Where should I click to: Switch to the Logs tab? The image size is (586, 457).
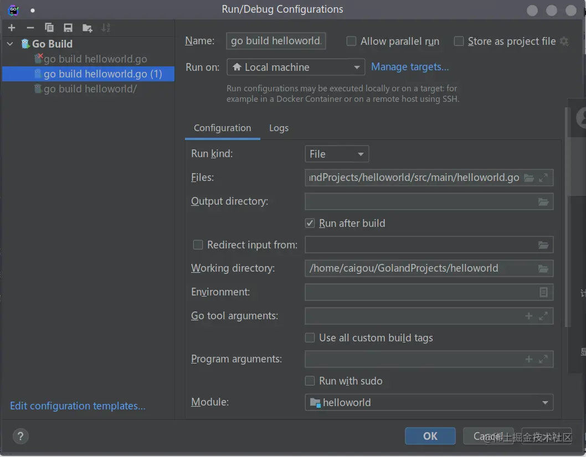(279, 128)
